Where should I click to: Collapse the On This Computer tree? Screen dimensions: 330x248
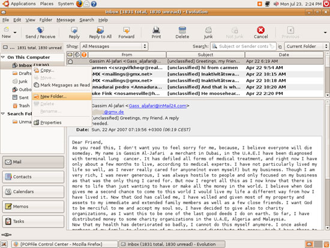pos(3,57)
